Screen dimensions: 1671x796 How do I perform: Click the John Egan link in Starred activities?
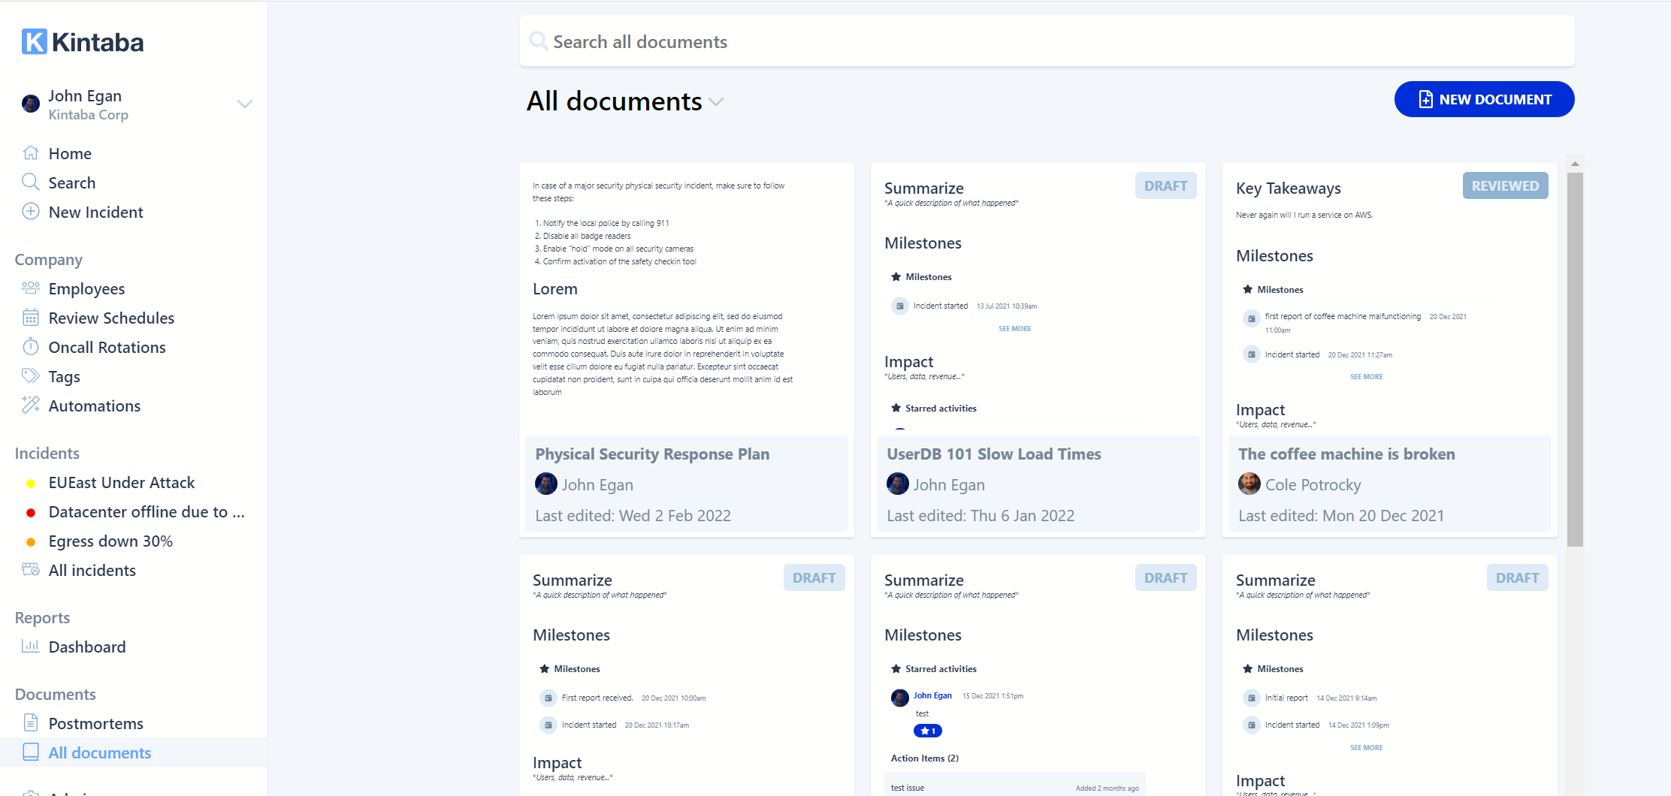pos(932,695)
